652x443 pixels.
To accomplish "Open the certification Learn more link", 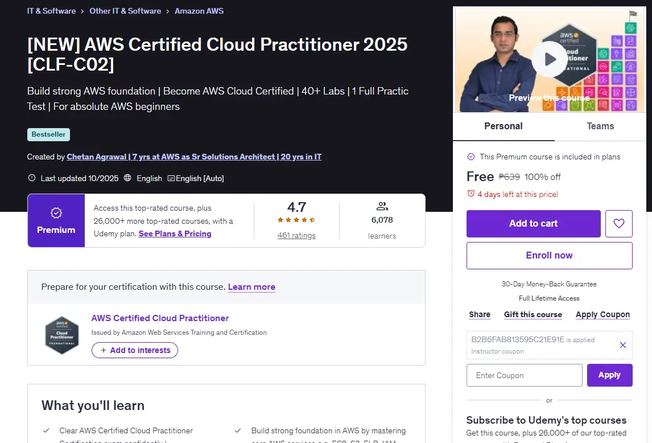I will coord(251,287).
